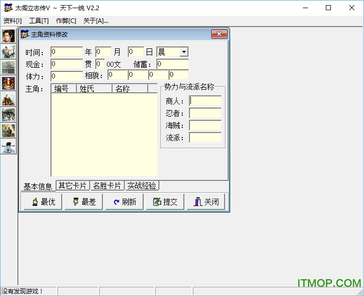
Task: Open the black-hat official sidebar icon
Action: pyautogui.click(x=8, y=146)
